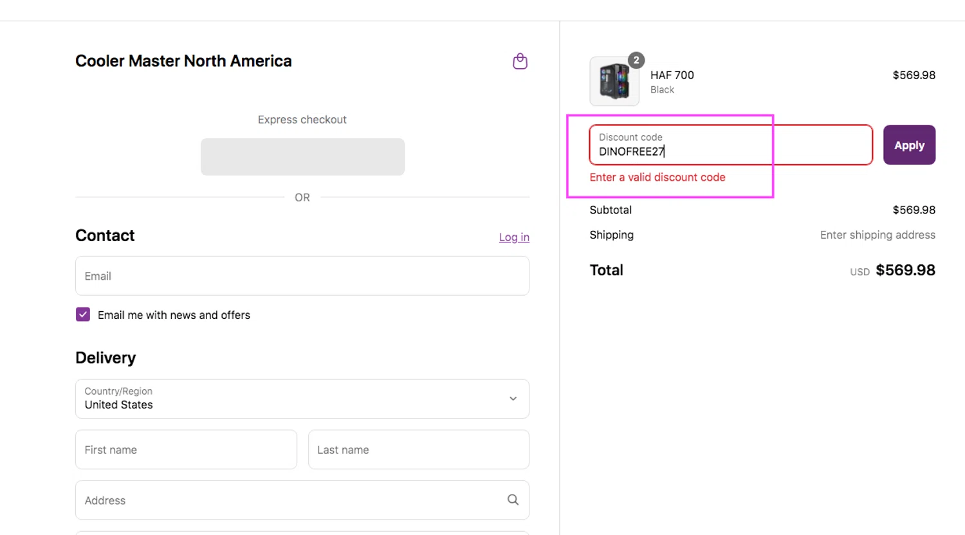Screen dimensions: 965x535
Task: Focus the Email input field
Action: tap(302, 276)
